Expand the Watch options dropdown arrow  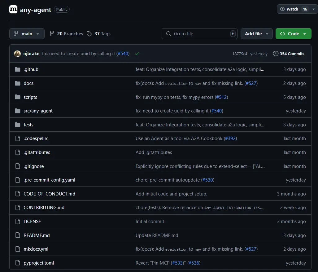tap(313, 9)
